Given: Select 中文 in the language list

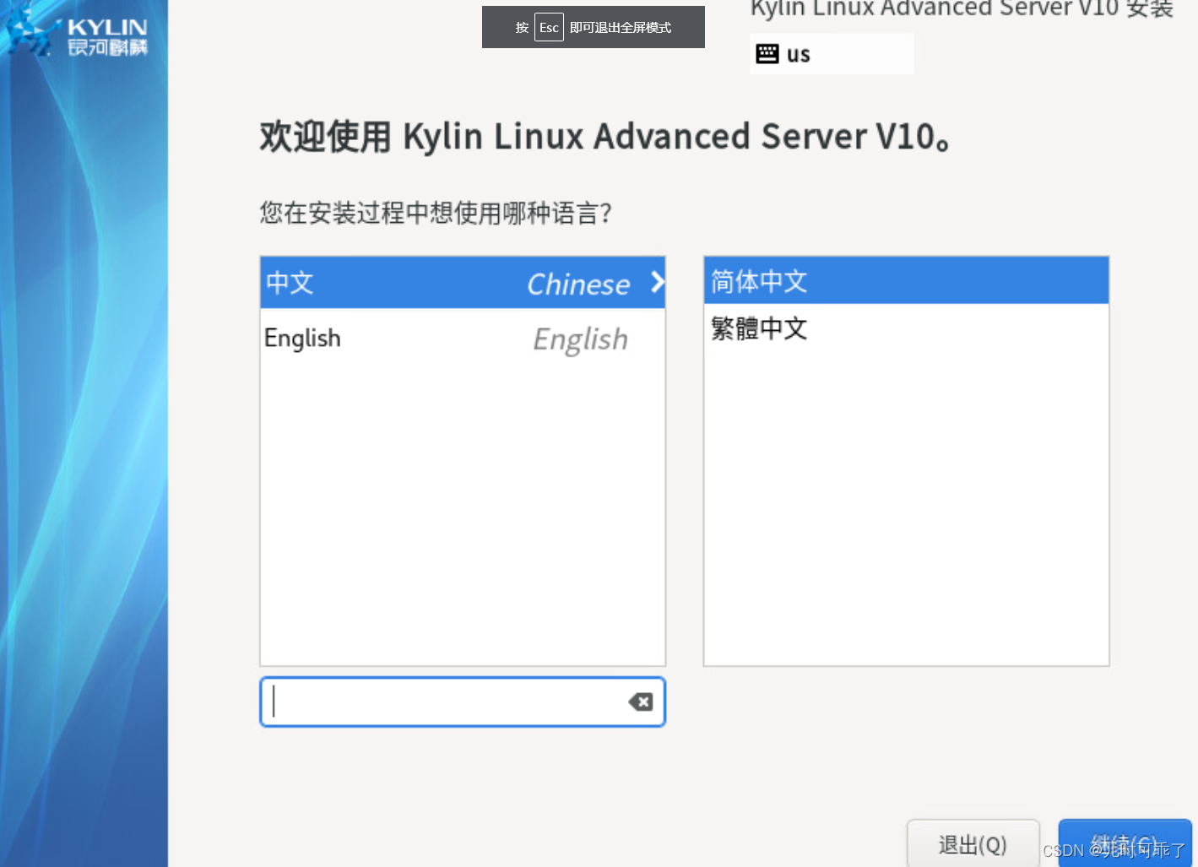Looking at the screenshot, I should click(463, 283).
